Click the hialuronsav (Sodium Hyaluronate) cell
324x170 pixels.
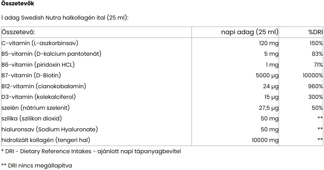(50, 129)
